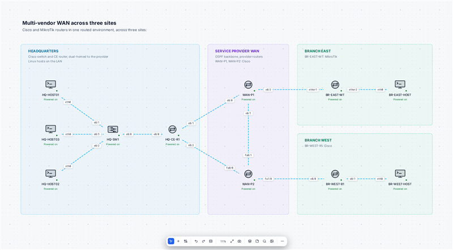Select the HQ-CE-R1 router node
This screenshot has height=250, width=453.
(x=173, y=130)
